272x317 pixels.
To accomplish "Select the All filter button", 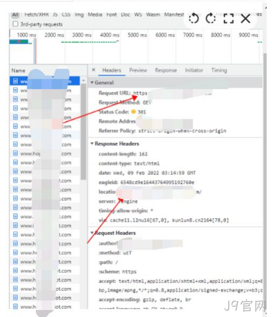I will coord(16,15).
